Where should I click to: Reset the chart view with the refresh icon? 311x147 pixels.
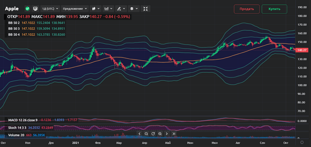click(x=153, y=134)
